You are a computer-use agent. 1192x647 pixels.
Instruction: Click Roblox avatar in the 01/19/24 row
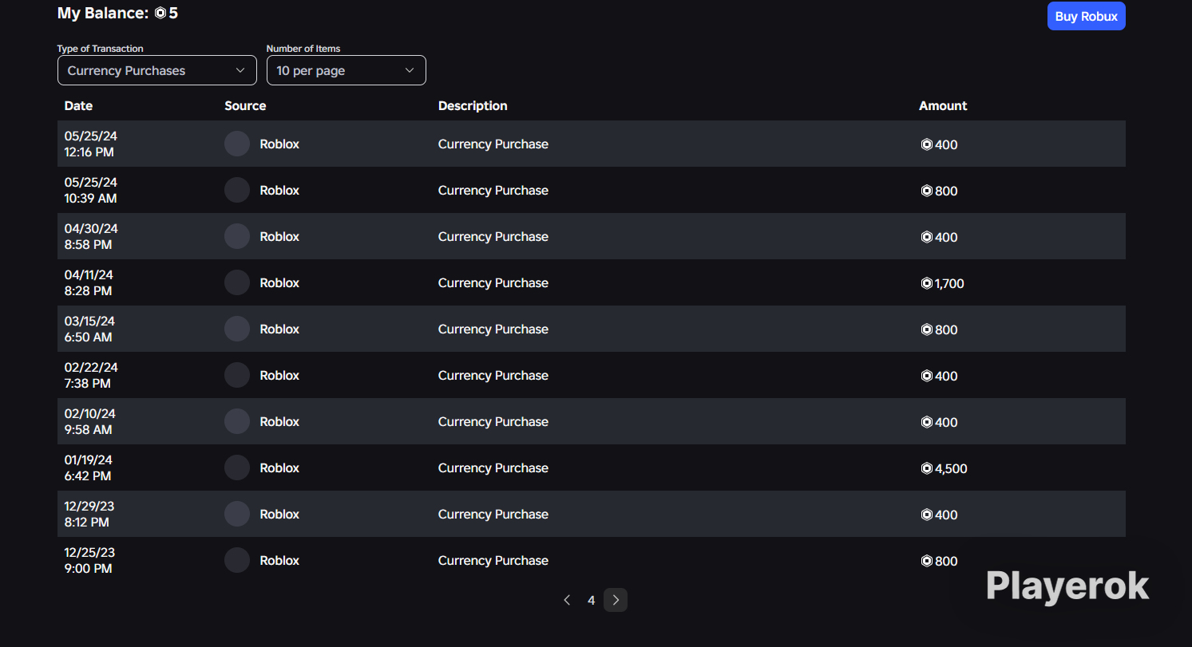(237, 467)
